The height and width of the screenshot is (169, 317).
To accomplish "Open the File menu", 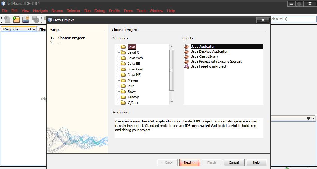I will (x=5, y=11).
